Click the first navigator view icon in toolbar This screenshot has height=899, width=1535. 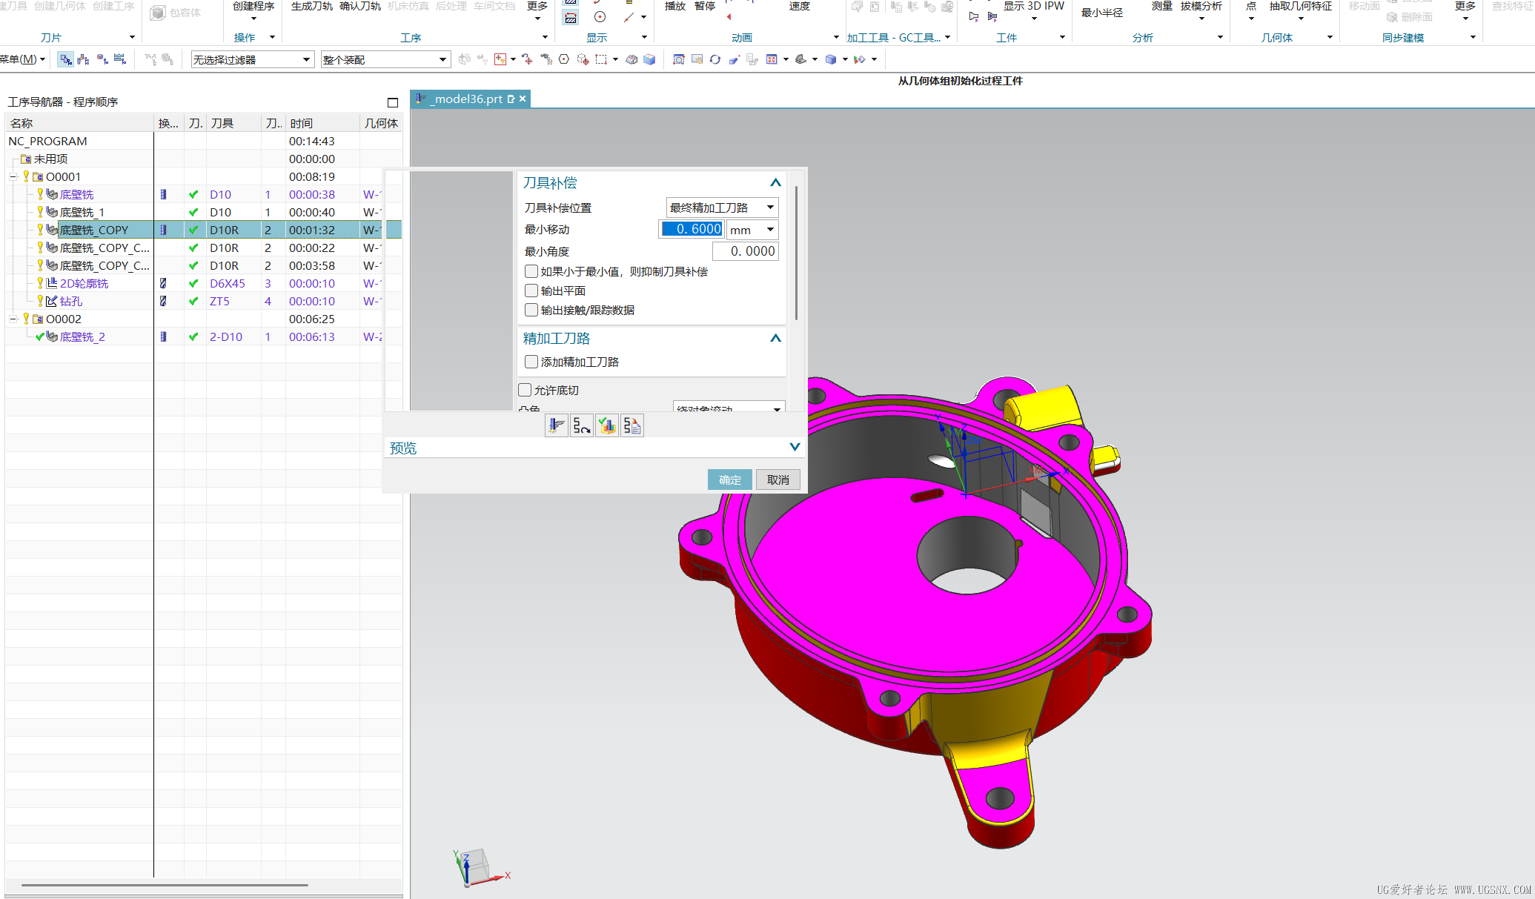[x=66, y=59]
